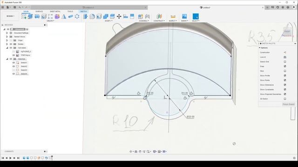Select the New Component tool
The height and width of the screenshot is (167, 298).
coord(141,17)
